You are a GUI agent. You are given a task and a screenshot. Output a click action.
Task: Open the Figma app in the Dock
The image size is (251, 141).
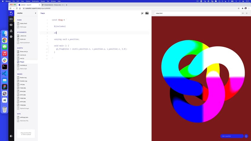(x=5, y=87)
